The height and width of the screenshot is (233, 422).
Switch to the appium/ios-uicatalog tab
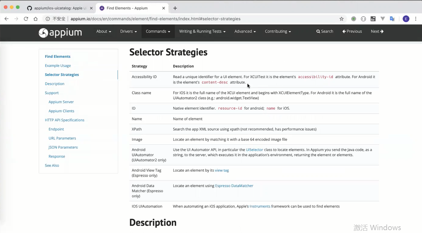click(59, 8)
